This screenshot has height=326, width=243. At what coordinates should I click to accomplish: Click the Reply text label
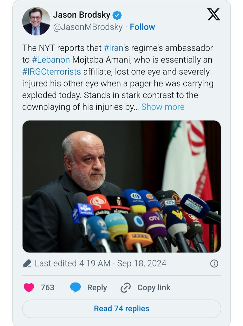(97, 287)
